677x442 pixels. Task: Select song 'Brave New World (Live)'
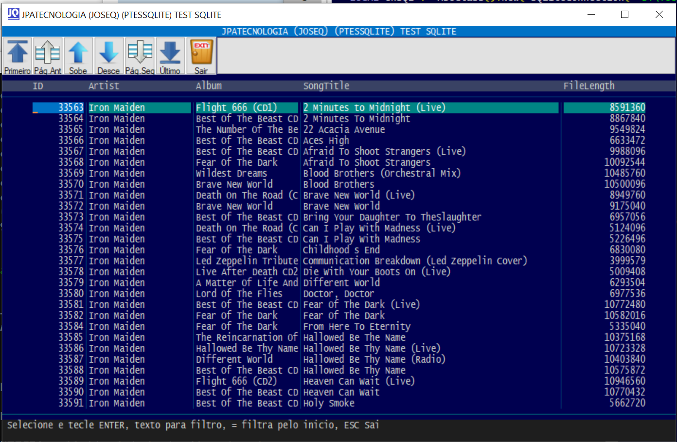pyautogui.click(x=359, y=195)
